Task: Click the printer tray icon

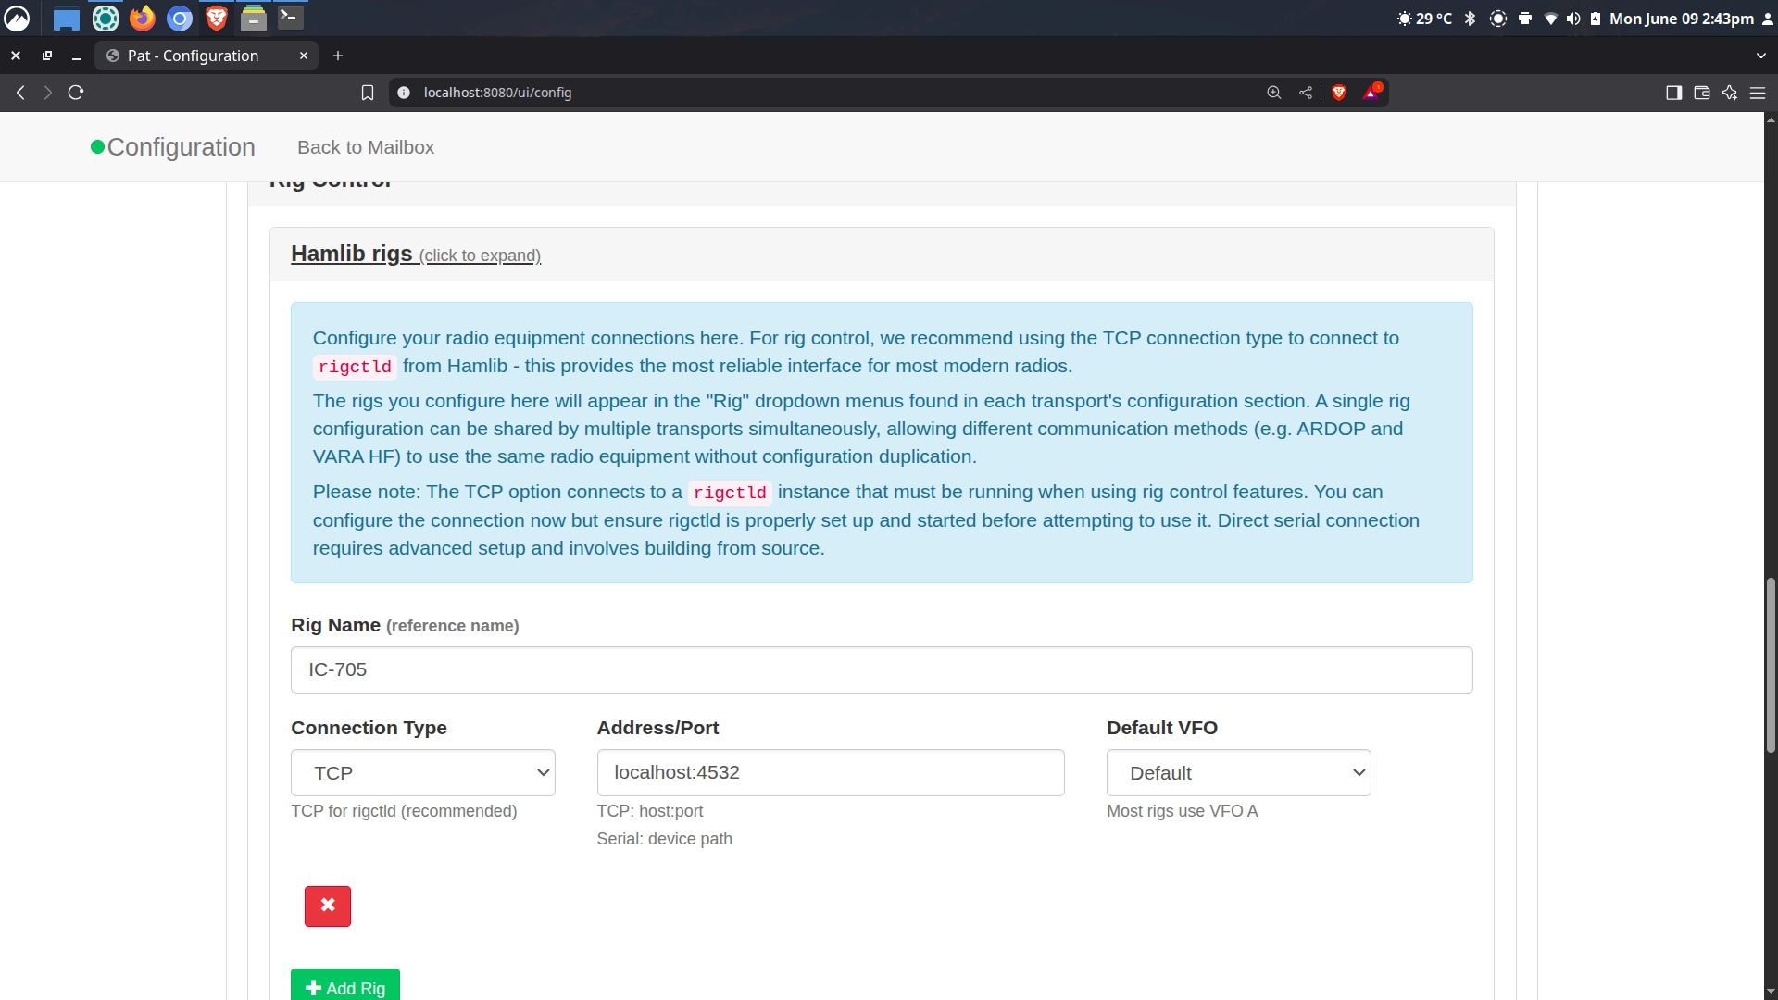Action: [1524, 19]
